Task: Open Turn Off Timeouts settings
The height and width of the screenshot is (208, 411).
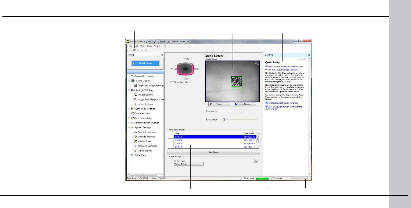Action: pos(147,132)
